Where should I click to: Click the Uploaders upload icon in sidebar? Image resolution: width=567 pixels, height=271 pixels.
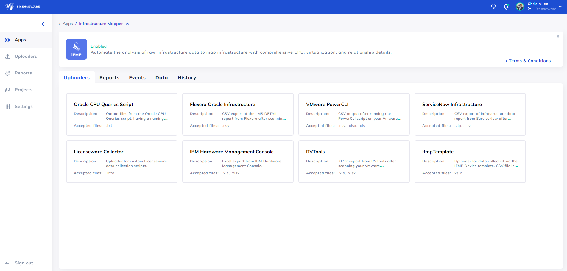click(8, 57)
